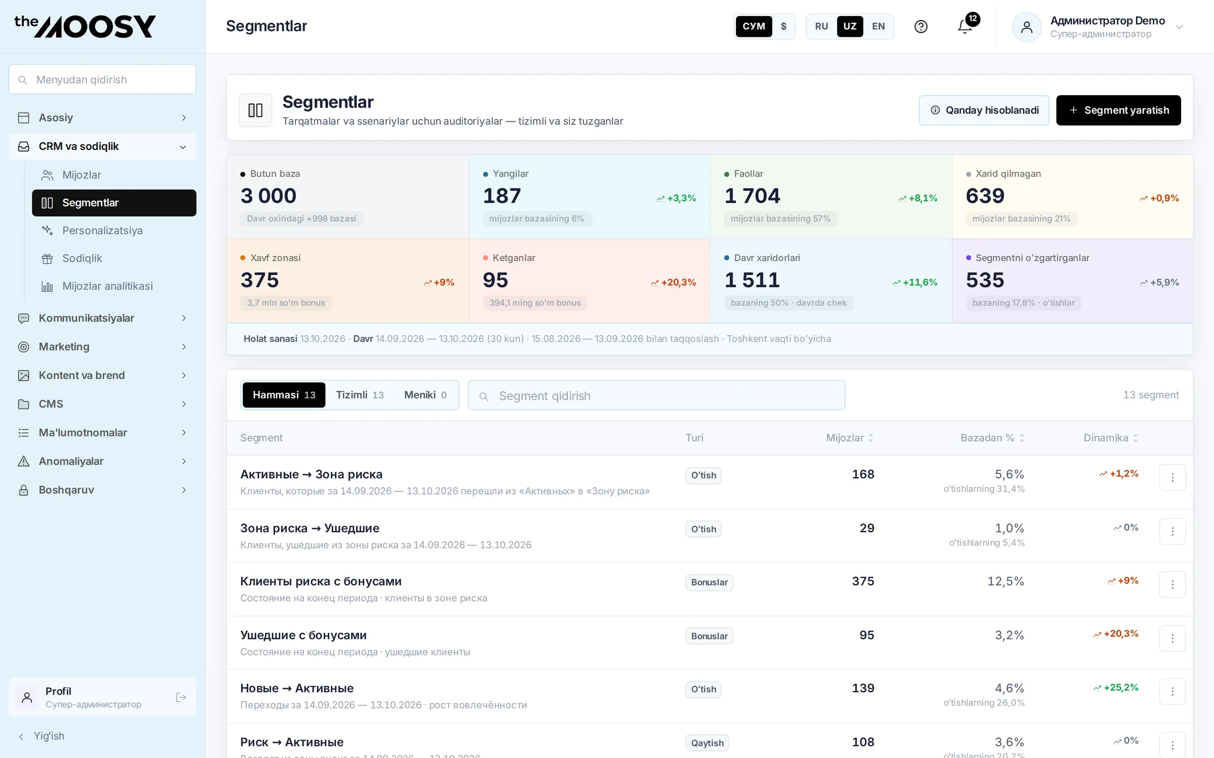The width and height of the screenshot is (1214, 758).
Task: Open the help question-mark icon
Action: click(x=921, y=26)
